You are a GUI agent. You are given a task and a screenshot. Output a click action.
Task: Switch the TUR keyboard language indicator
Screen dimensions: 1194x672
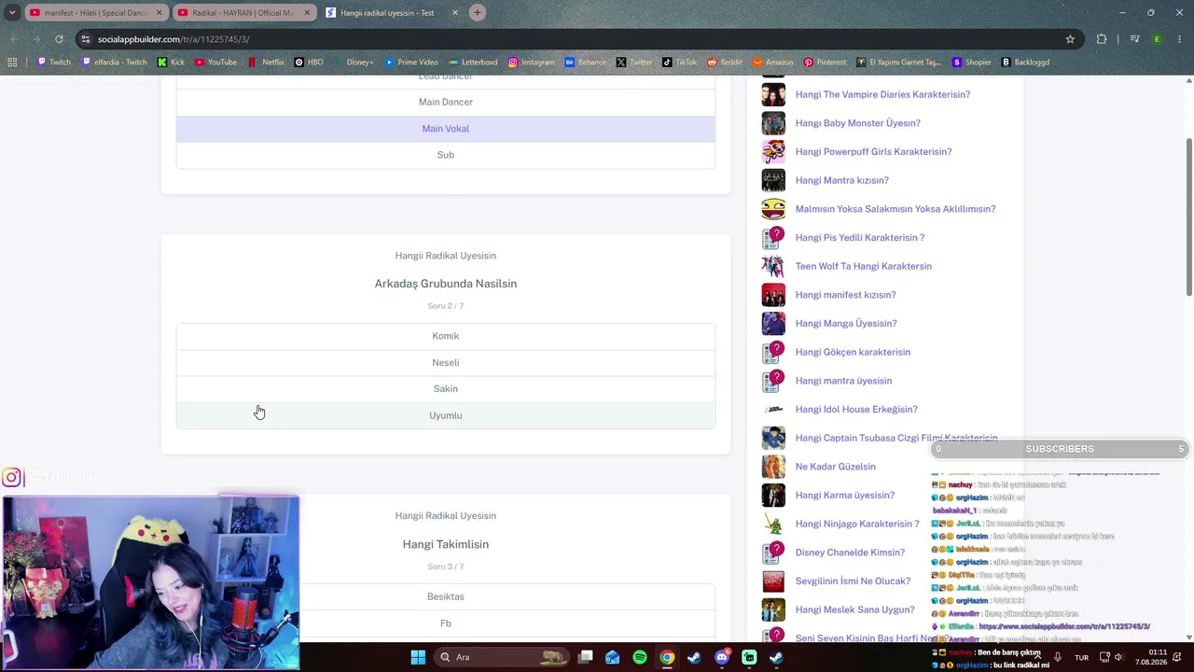[1081, 657]
